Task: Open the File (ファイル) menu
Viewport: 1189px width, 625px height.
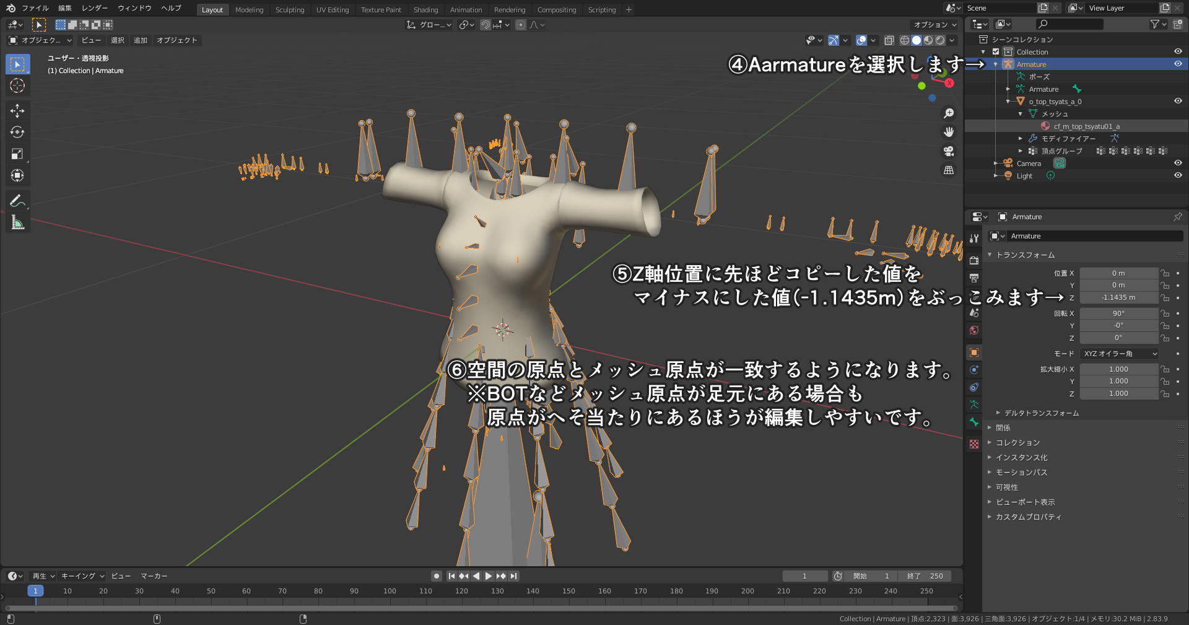Action: (35, 8)
